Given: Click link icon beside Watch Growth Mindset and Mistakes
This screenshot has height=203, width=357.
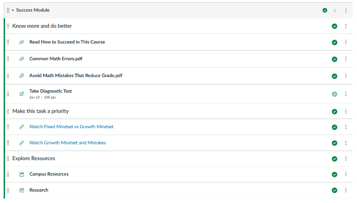Looking at the screenshot, I should pyautogui.click(x=22, y=143).
